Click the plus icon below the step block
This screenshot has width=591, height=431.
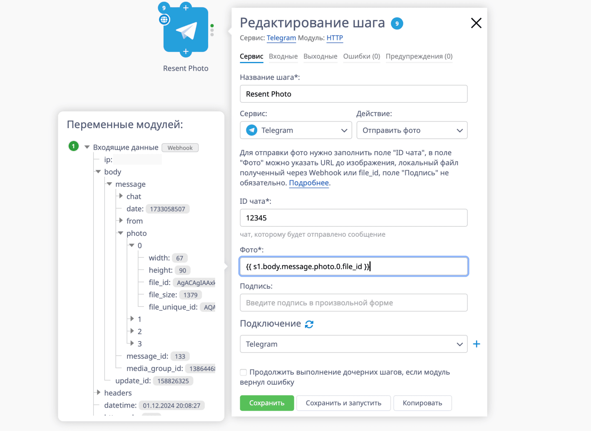pyautogui.click(x=186, y=52)
